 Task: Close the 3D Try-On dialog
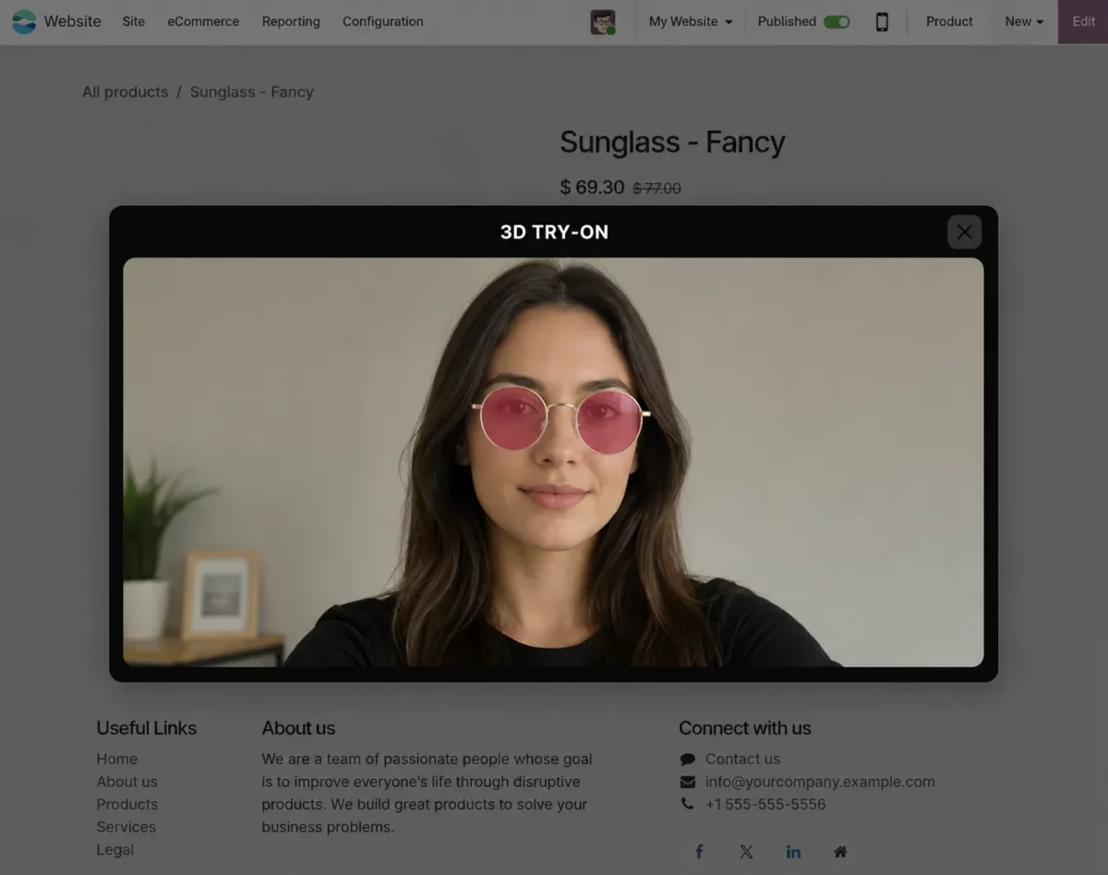(x=964, y=232)
